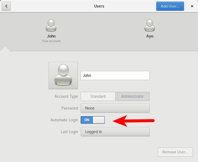Click the Remove User button
The height and width of the screenshot is (162, 198).
click(175, 152)
